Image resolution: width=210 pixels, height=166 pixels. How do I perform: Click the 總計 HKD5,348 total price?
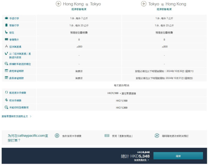pyautogui.click(x=135, y=156)
